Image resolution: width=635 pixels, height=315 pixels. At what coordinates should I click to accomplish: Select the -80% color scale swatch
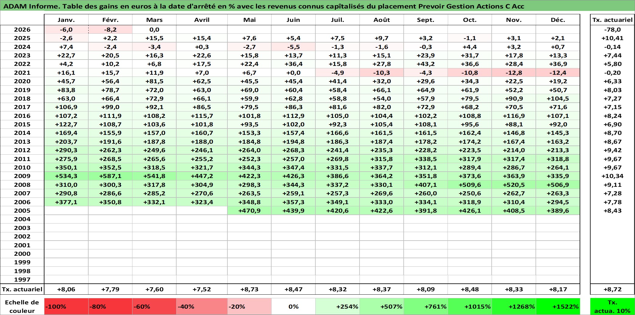coord(110,306)
